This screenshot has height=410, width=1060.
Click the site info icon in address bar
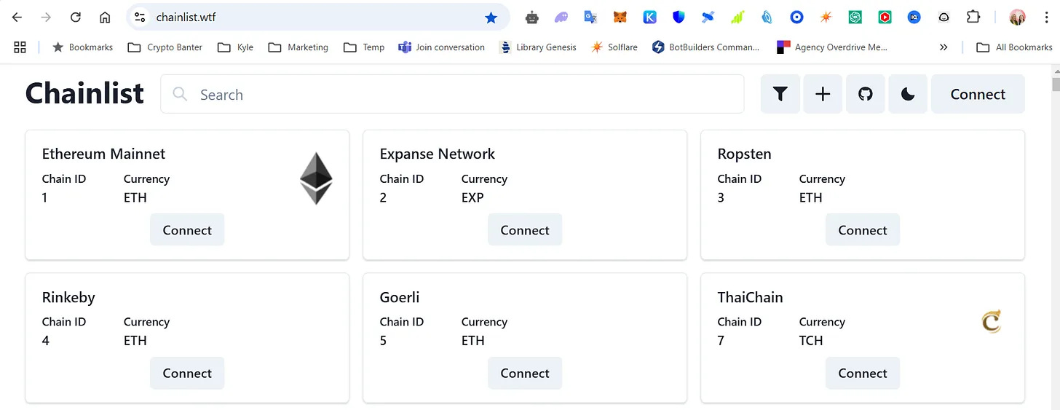(141, 17)
